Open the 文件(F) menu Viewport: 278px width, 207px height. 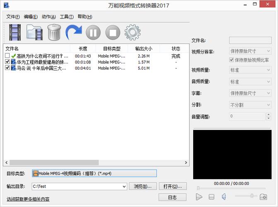click(x=13, y=17)
